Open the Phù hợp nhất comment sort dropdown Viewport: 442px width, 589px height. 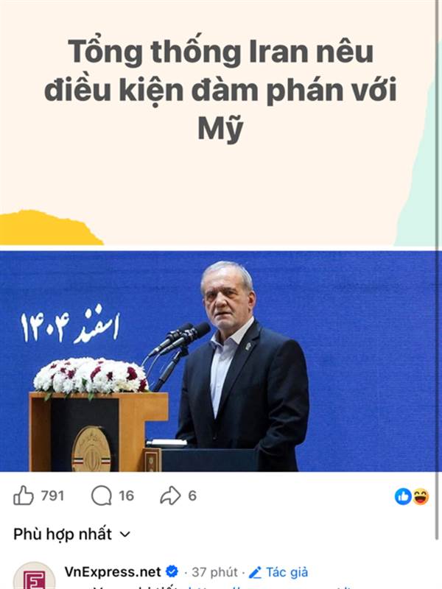[71, 534]
